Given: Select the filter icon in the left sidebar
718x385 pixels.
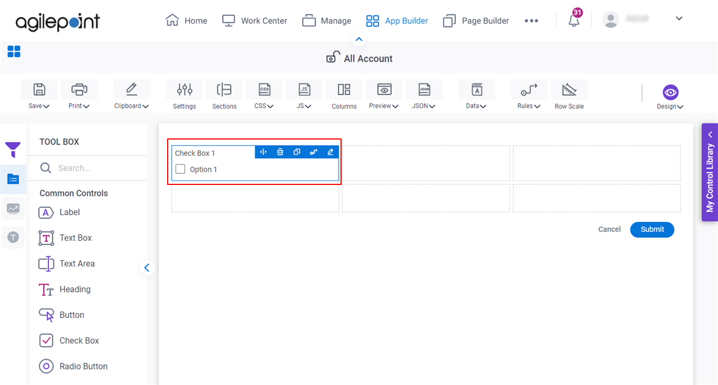Looking at the screenshot, I should pyautogui.click(x=13, y=150).
